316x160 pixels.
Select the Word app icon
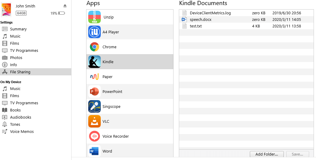pyautogui.click(x=95, y=151)
